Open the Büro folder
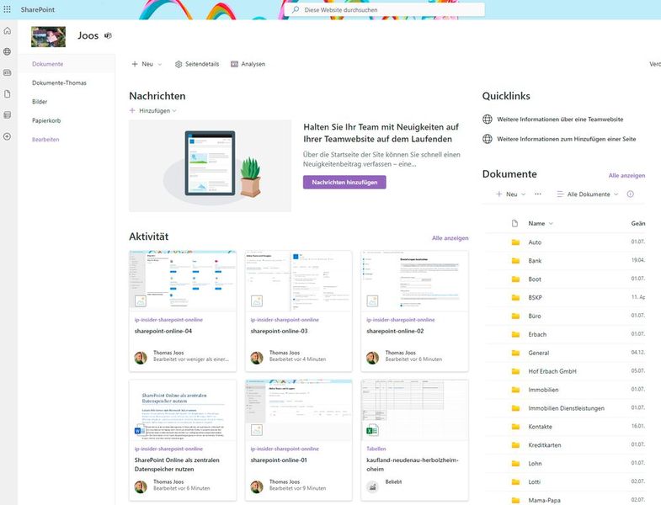The height and width of the screenshot is (505, 661). point(535,316)
